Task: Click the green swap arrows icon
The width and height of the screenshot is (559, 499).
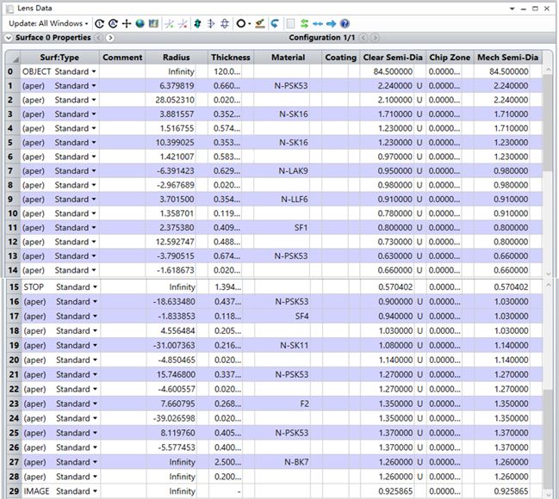Action: pos(305,24)
